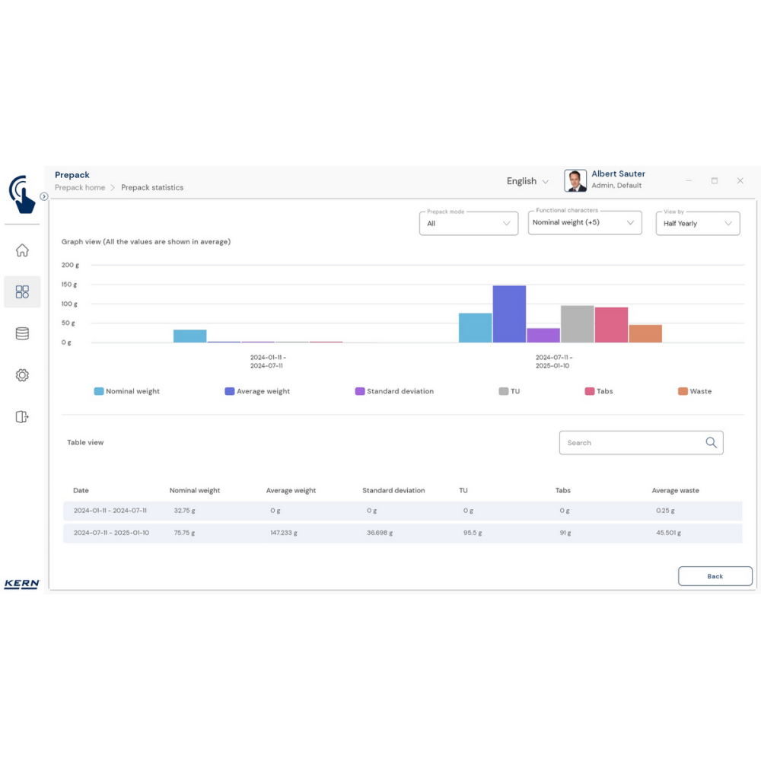
Task: Open the Home icon in sidebar
Action: point(22,250)
